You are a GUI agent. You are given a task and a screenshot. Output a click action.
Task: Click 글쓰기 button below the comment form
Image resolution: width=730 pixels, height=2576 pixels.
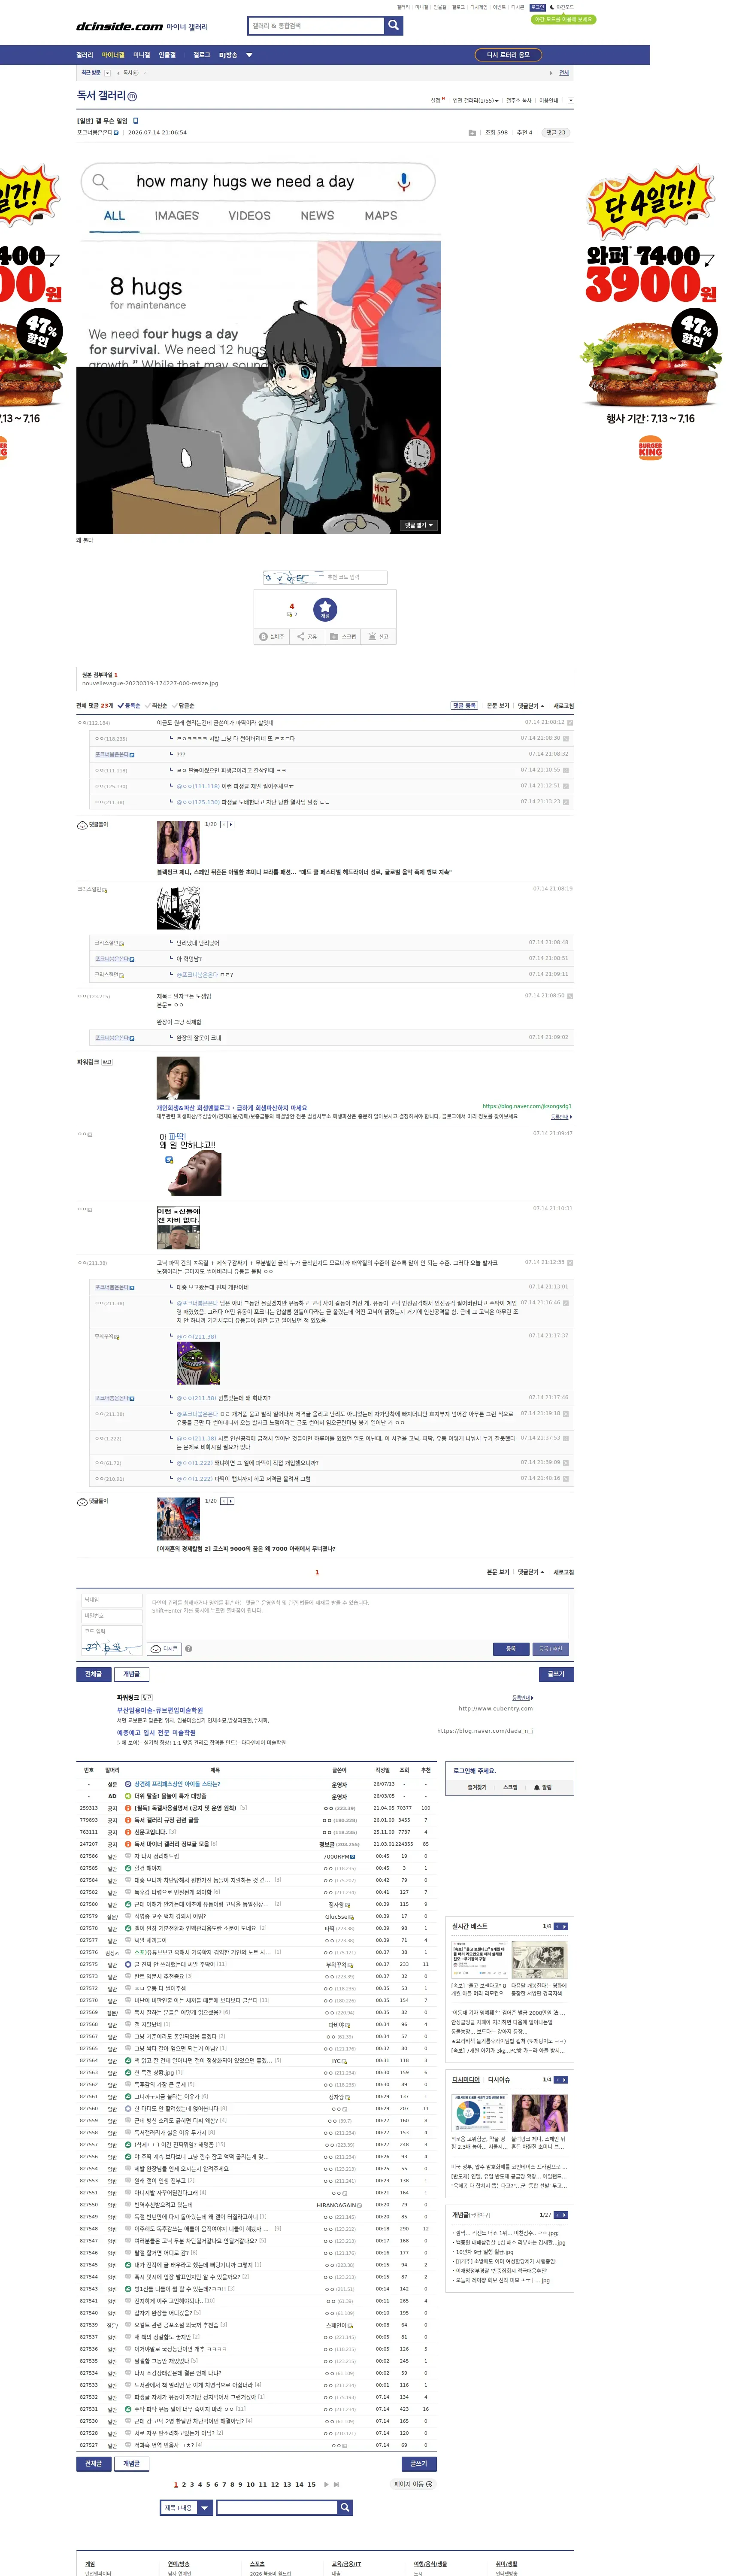coord(556,1674)
